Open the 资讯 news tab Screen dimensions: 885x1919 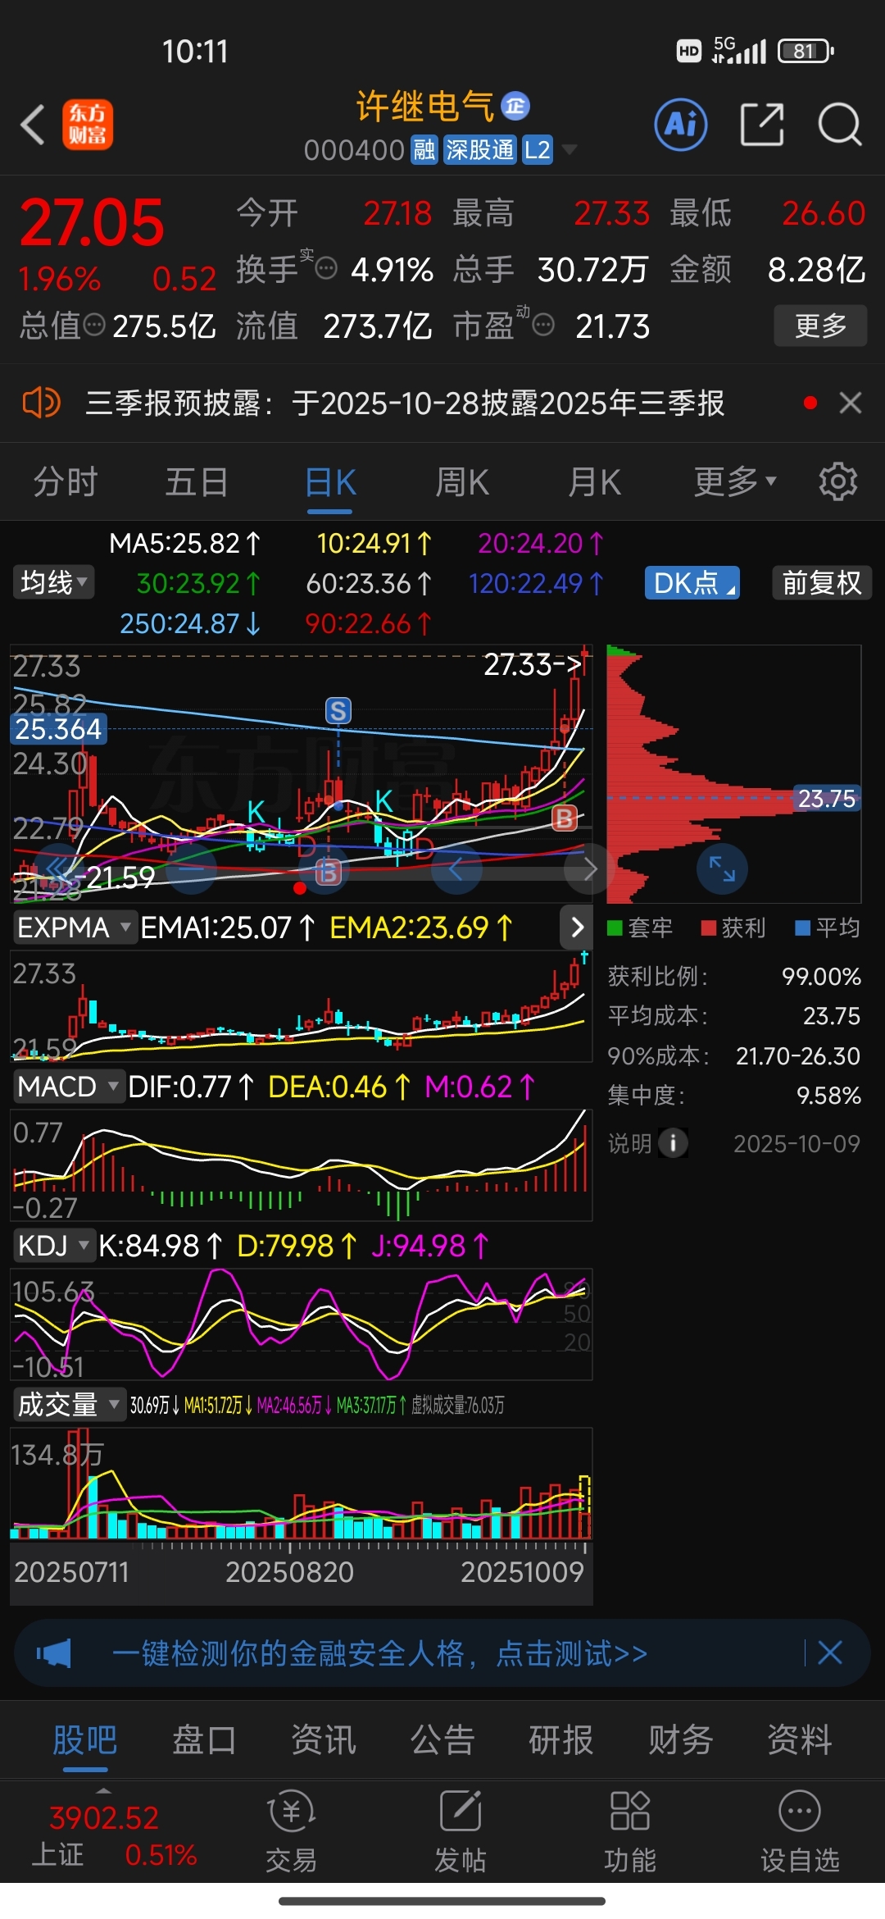(x=324, y=1739)
